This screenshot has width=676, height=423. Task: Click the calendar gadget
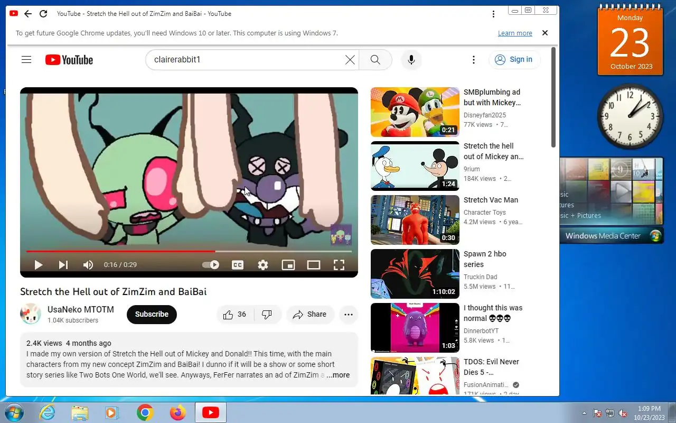click(630, 41)
